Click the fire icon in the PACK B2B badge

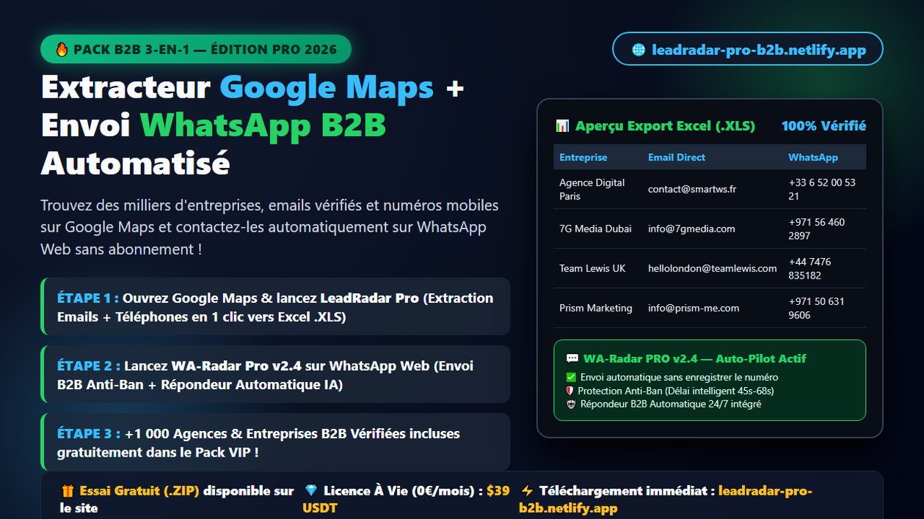pyautogui.click(x=62, y=50)
